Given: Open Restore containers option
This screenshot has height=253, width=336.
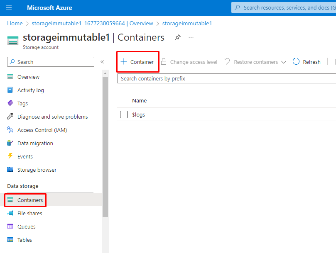Looking at the screenshot, I should (x=255, y=62).
